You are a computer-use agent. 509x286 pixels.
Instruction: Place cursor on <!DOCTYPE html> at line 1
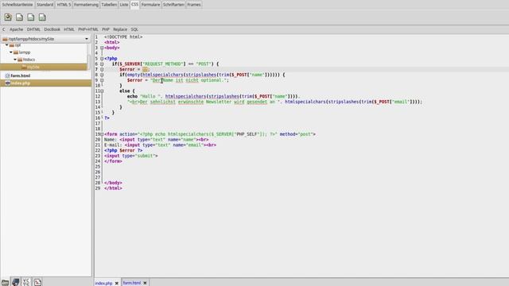click(123, 37)
